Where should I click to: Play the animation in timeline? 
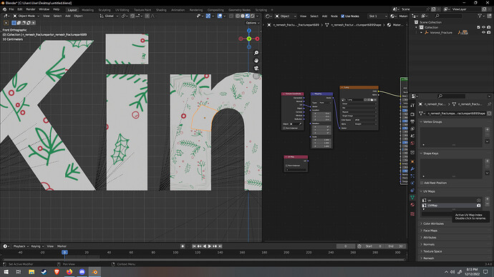[x=210, y=246]
